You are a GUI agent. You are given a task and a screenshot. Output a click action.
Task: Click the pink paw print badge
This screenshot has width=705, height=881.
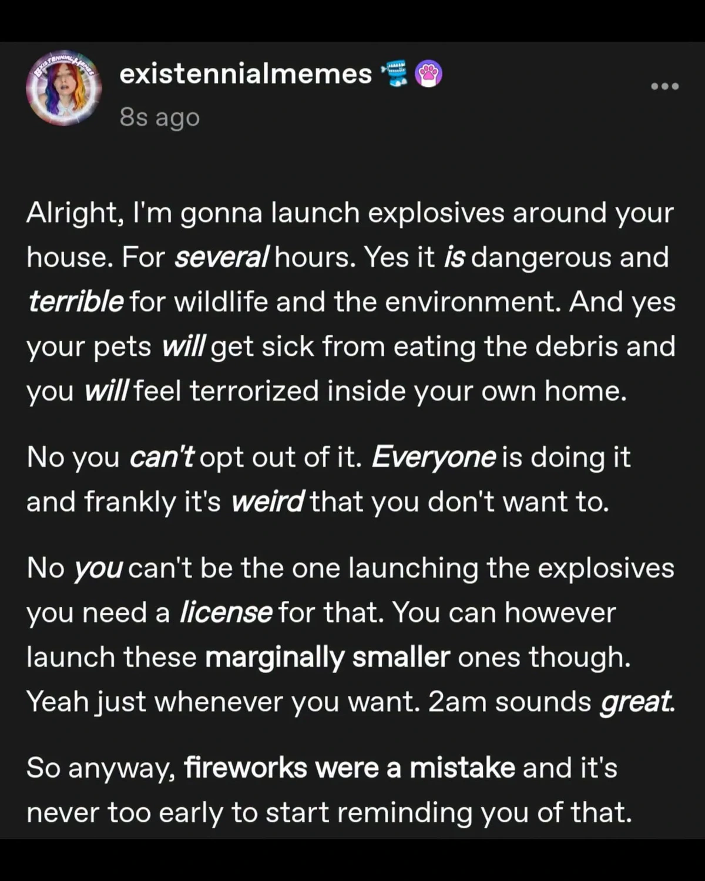point(429,75)
